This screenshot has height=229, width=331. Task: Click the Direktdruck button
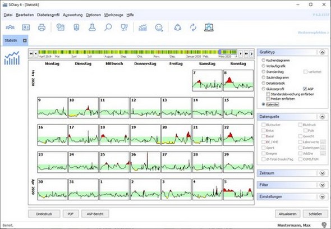pos(44,214)
